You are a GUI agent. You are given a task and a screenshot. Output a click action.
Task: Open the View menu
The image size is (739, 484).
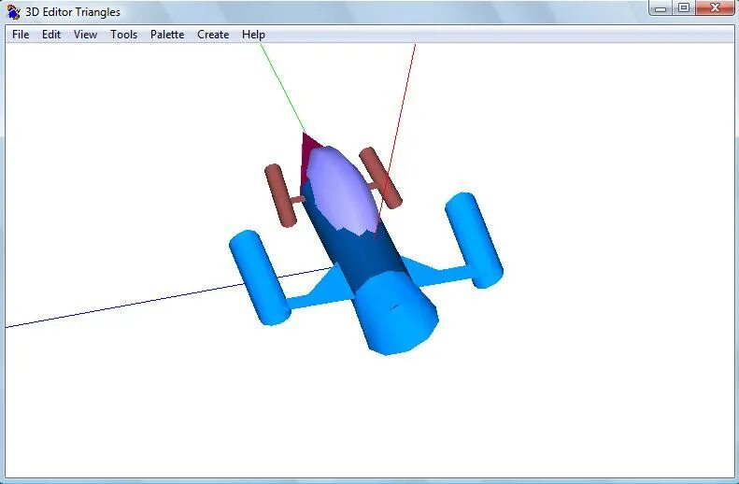click(x=85, y=35)
